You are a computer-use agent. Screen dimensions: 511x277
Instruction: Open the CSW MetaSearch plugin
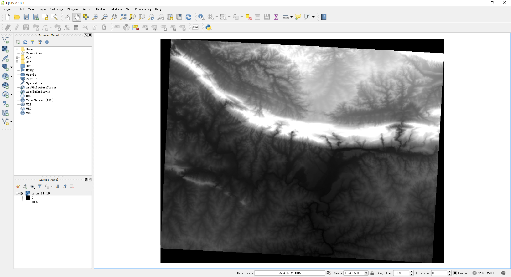click(x=195, y=27)
